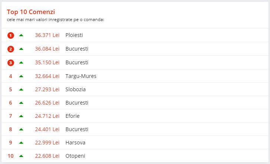Click the Top 10 Comenzi heading
This screenshot has height=164, width=270.
coord(31,12)
